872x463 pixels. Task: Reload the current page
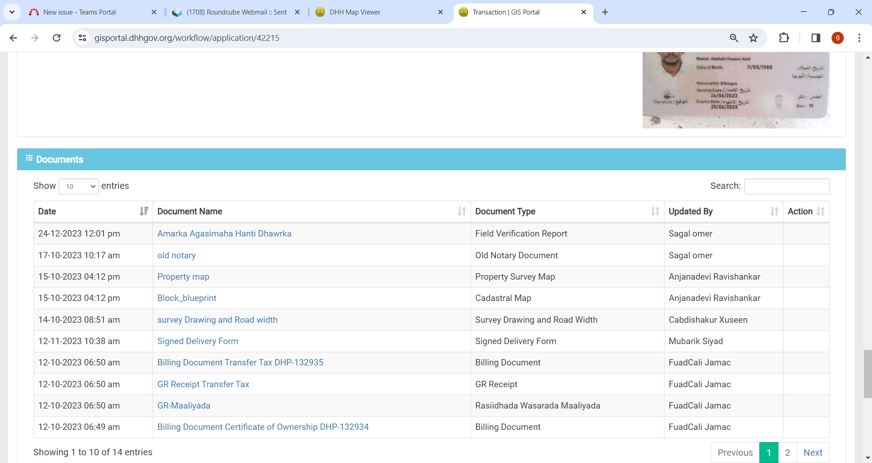point(57,38)
